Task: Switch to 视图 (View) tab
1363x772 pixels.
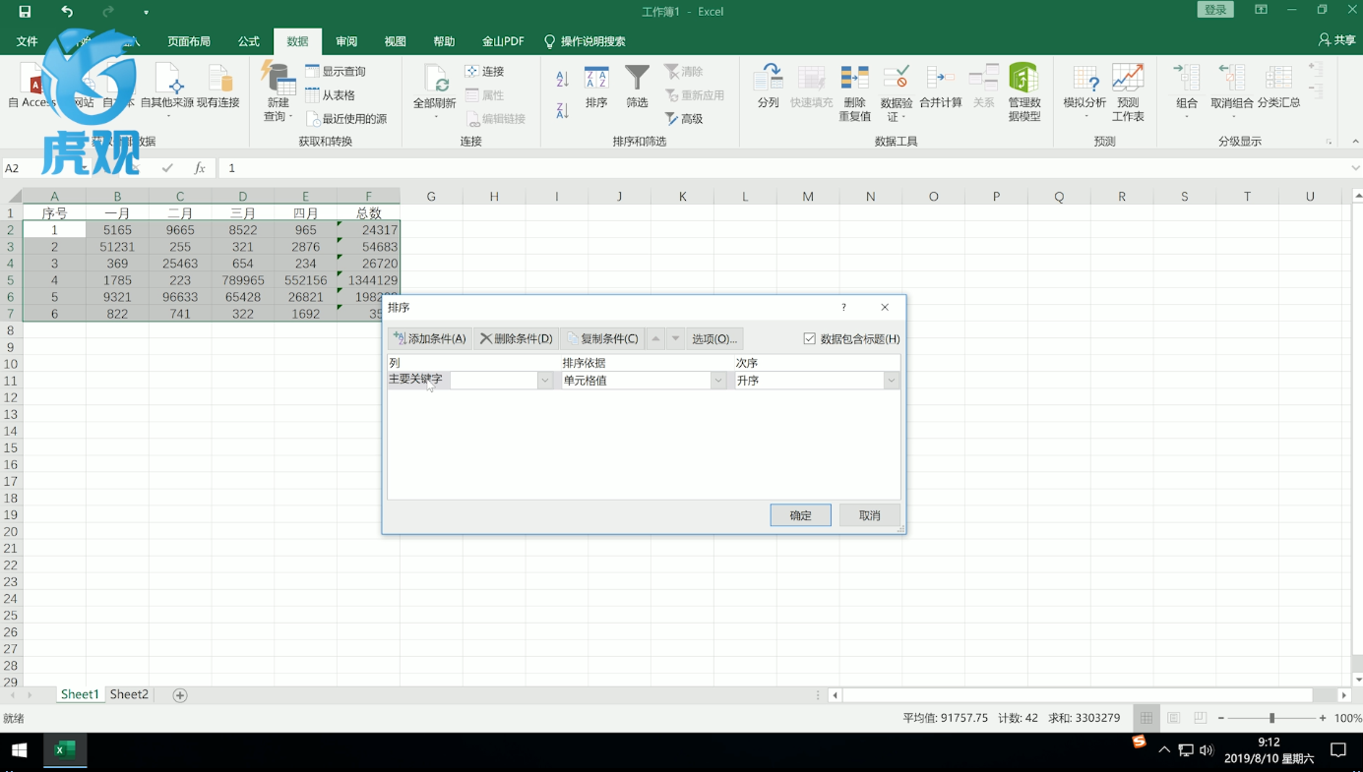Action: point(395,41)
